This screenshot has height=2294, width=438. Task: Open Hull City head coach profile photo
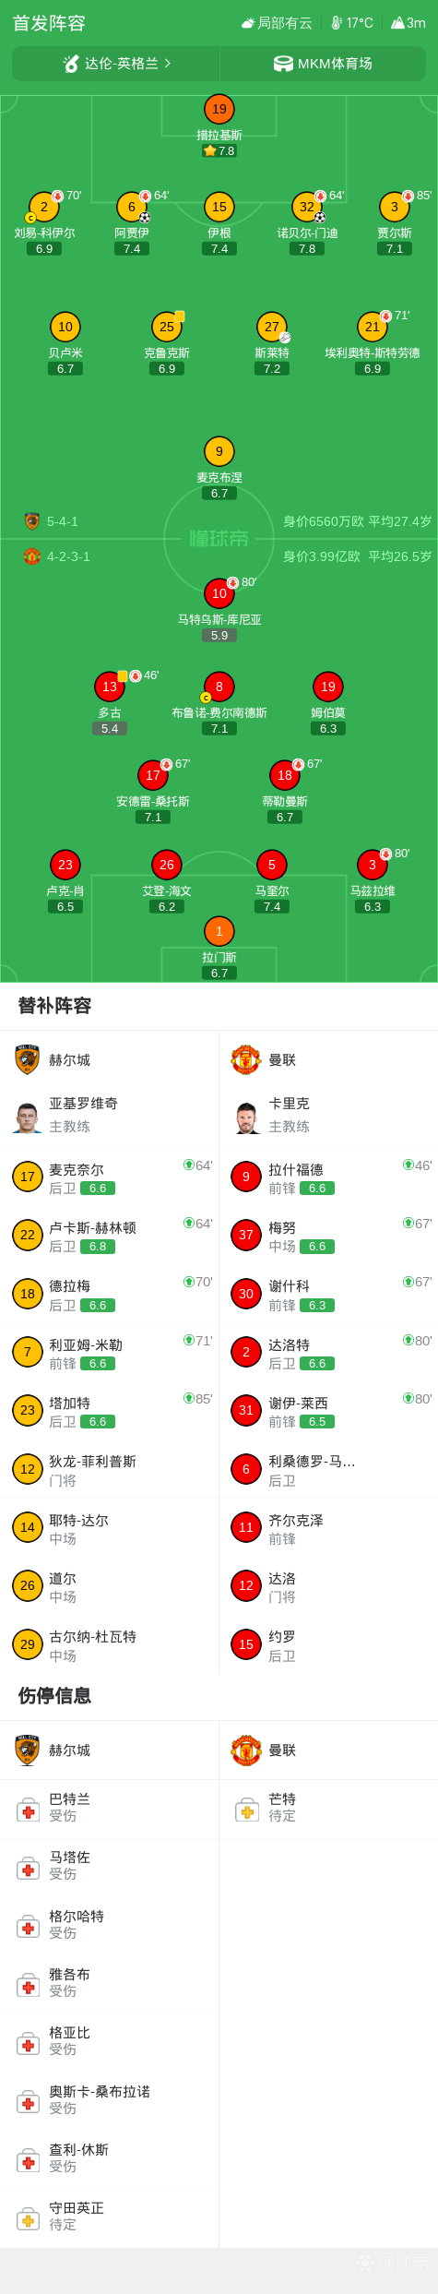(x=28, y=1115)
